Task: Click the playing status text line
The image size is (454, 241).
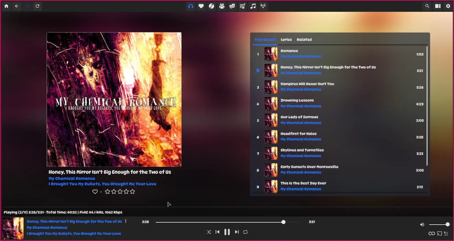Action: [63, 212]
